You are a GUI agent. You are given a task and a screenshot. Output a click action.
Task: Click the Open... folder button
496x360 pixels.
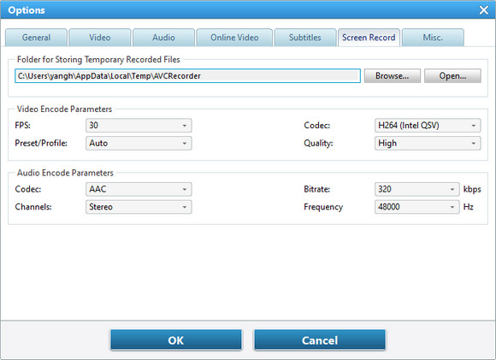pyautogui.click(x=452, y=76)
